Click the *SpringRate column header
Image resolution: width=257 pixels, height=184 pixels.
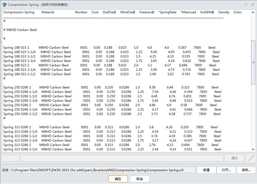pos(167,12)
